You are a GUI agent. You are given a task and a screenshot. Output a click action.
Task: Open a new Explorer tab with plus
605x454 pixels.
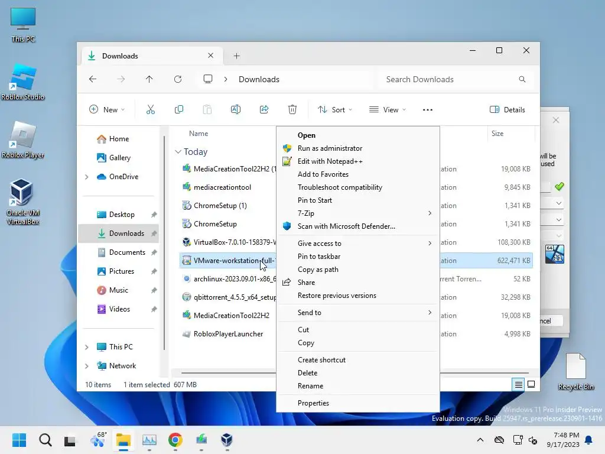click(x=236, y=56)
